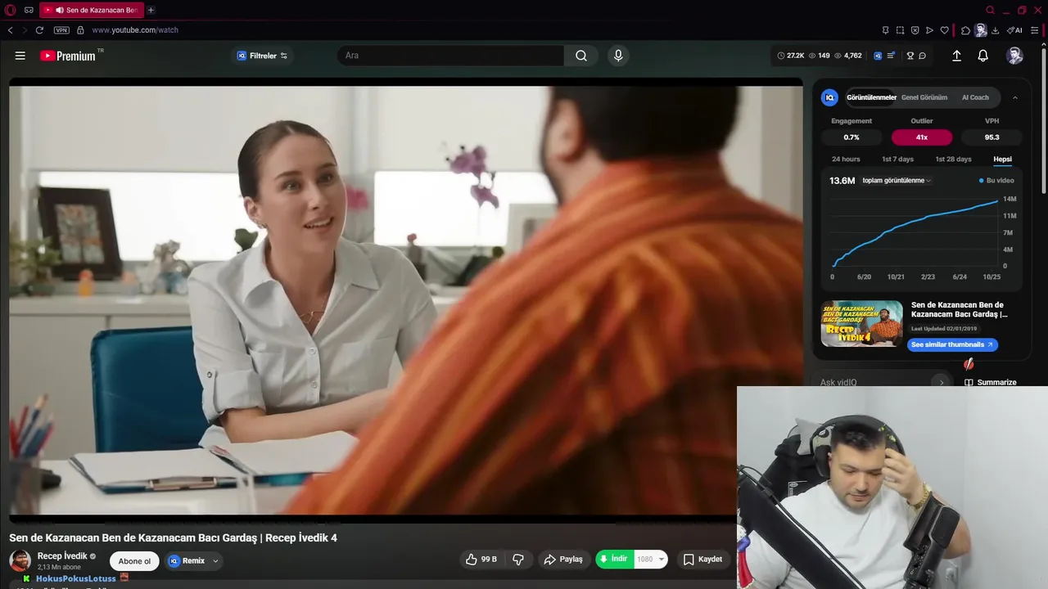Open the Recep İvedik channel avatar

click(20, 560)
